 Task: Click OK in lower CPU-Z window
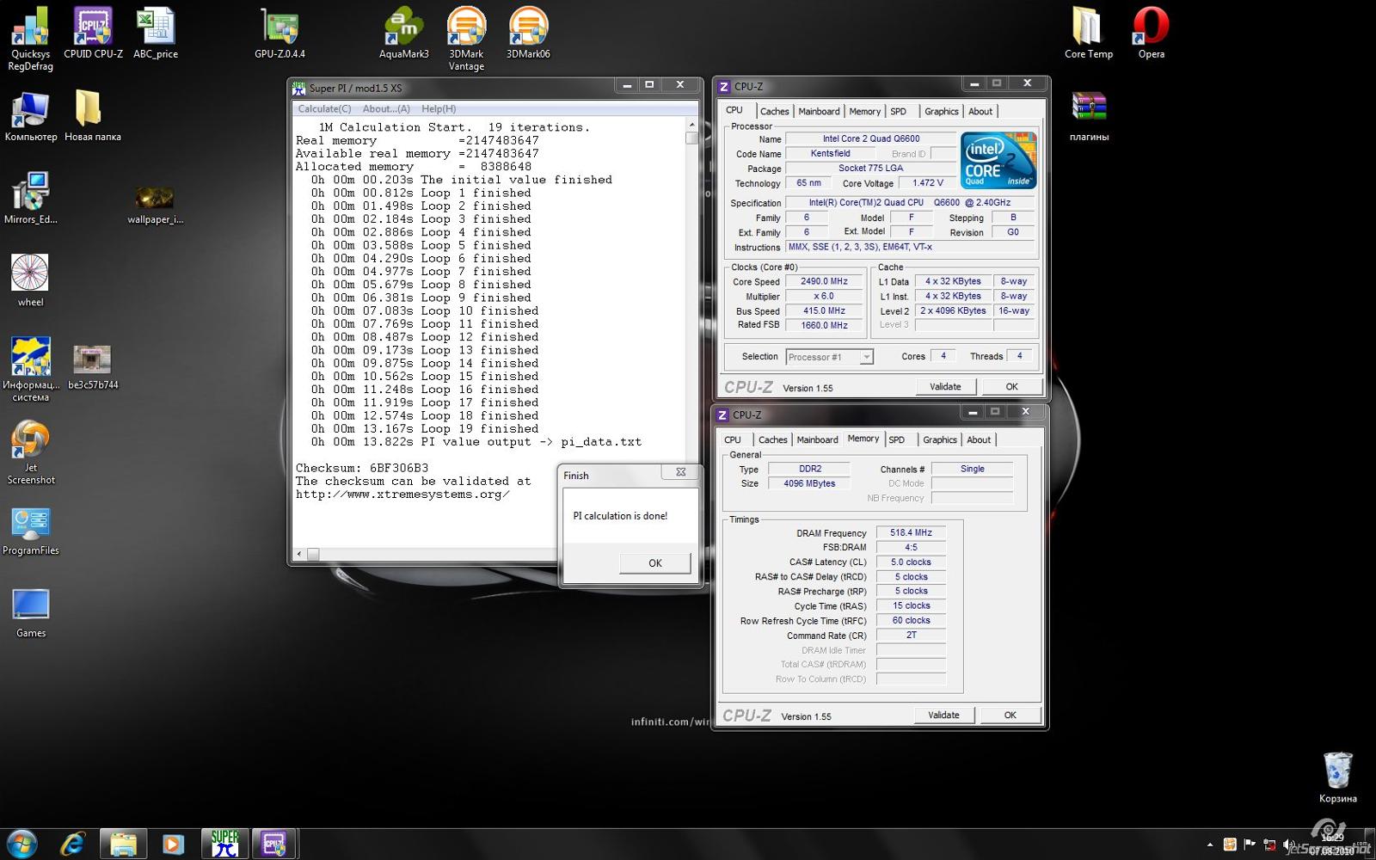click(1010, 716)
